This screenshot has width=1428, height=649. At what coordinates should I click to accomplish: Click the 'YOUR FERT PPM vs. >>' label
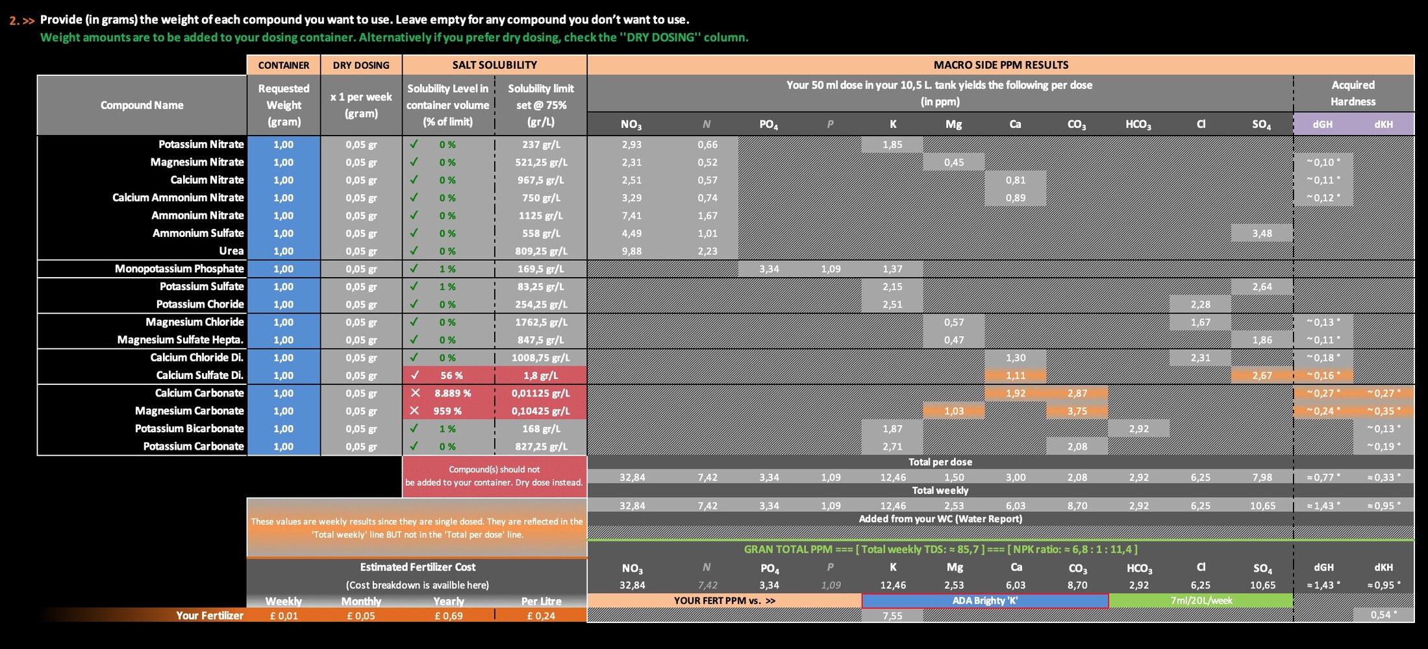(725, 601)
